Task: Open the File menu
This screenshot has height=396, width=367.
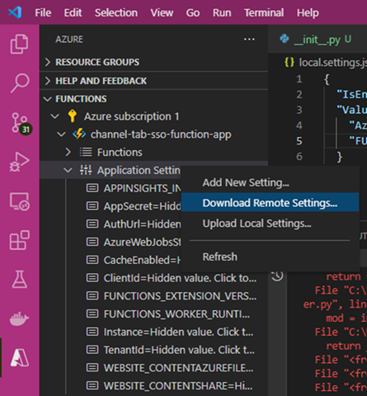Action: click(x=43, y=12)
